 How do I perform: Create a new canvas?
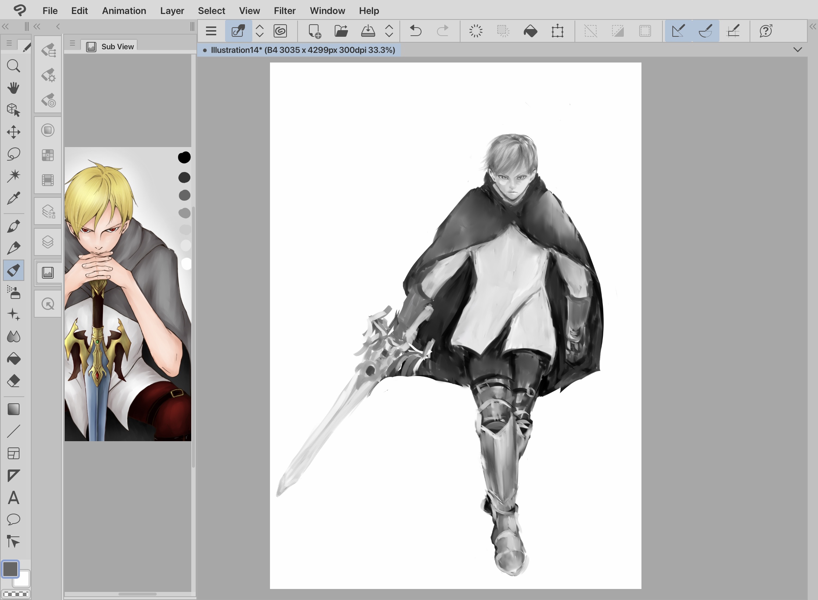[x=314, y=31]
